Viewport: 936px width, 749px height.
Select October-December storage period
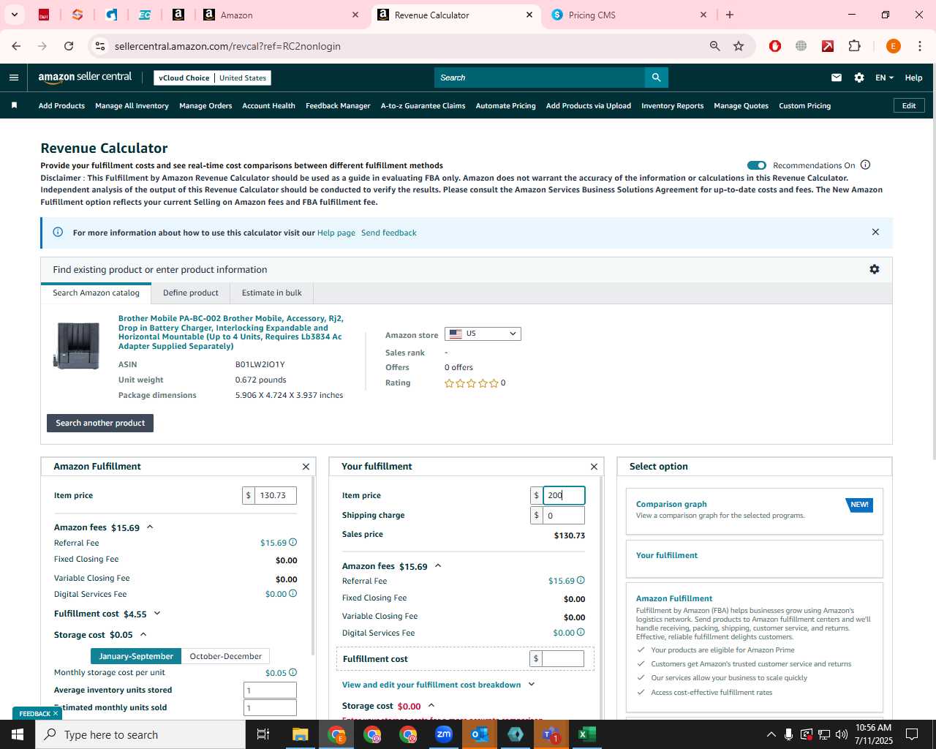coord(225,656)
